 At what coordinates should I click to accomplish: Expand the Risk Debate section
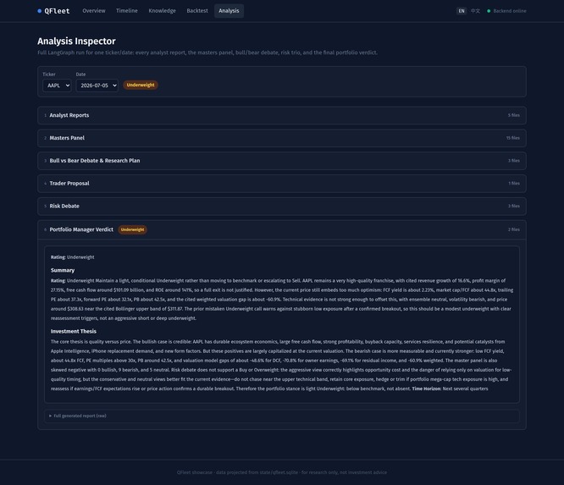[x=282, y=206]
